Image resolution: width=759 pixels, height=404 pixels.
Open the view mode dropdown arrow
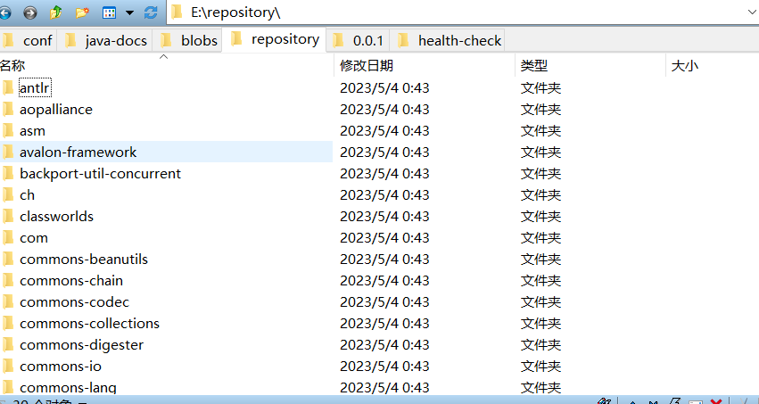coord(128,12)
